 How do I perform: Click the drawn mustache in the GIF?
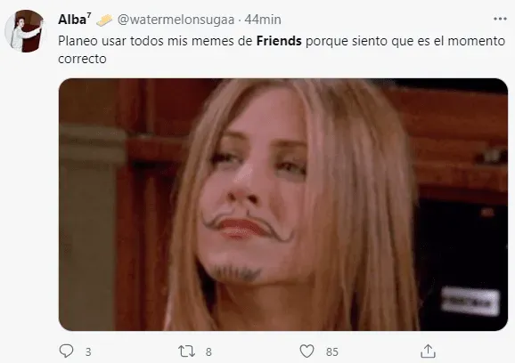coord(247,224)
